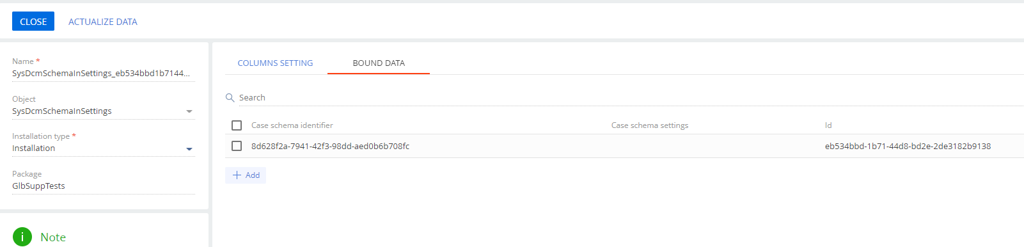Click the plus icon beside Add
Screen dimensions: 1024x247
(x=237, y=175)
